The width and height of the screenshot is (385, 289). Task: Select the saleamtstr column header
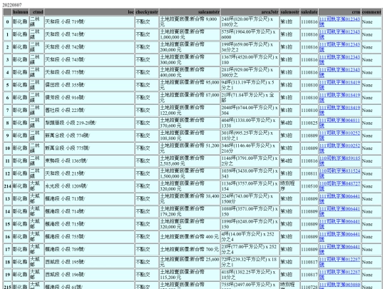tap(190, 12)
